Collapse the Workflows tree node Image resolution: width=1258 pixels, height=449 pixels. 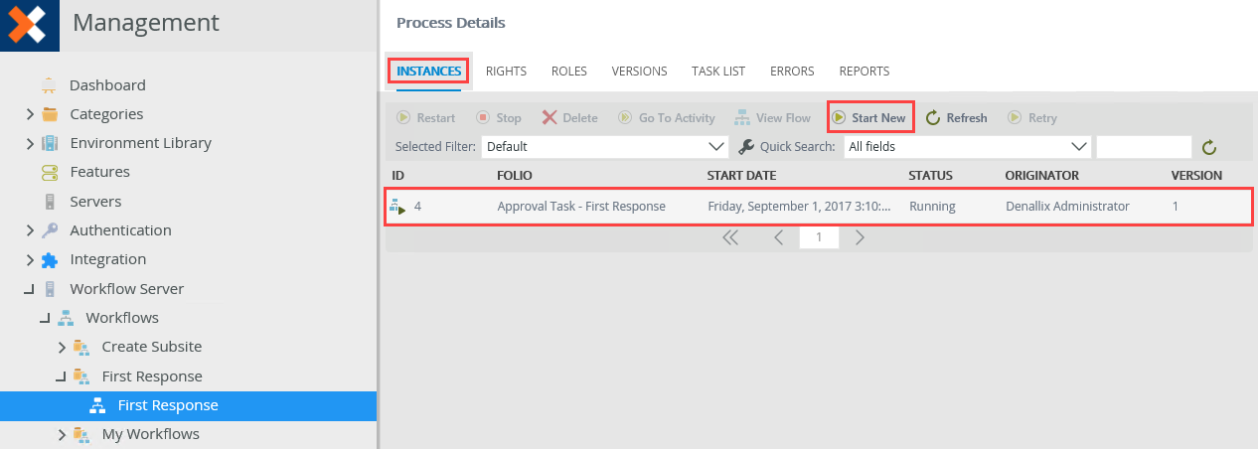46,318
